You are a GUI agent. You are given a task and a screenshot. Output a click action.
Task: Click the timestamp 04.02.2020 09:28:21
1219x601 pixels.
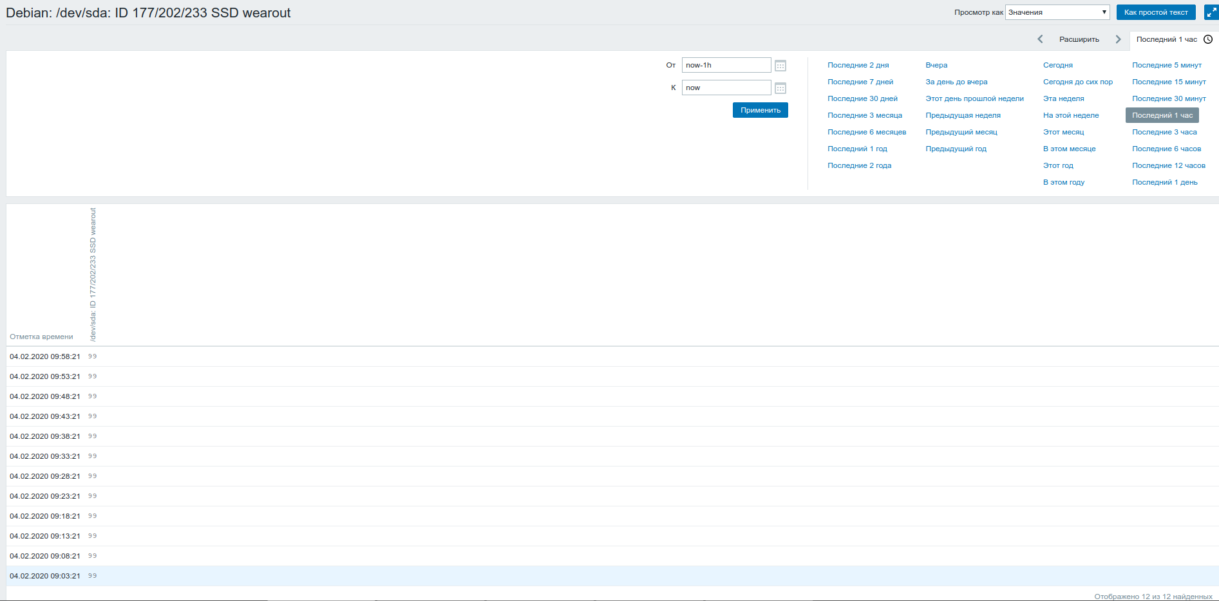(45, 476)
